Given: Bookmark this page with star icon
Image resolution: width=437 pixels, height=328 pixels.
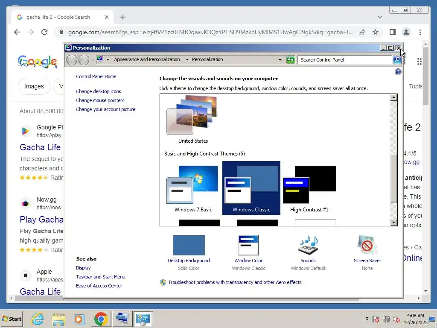Looking at the screenshot, I should click(x=376, y=32).
